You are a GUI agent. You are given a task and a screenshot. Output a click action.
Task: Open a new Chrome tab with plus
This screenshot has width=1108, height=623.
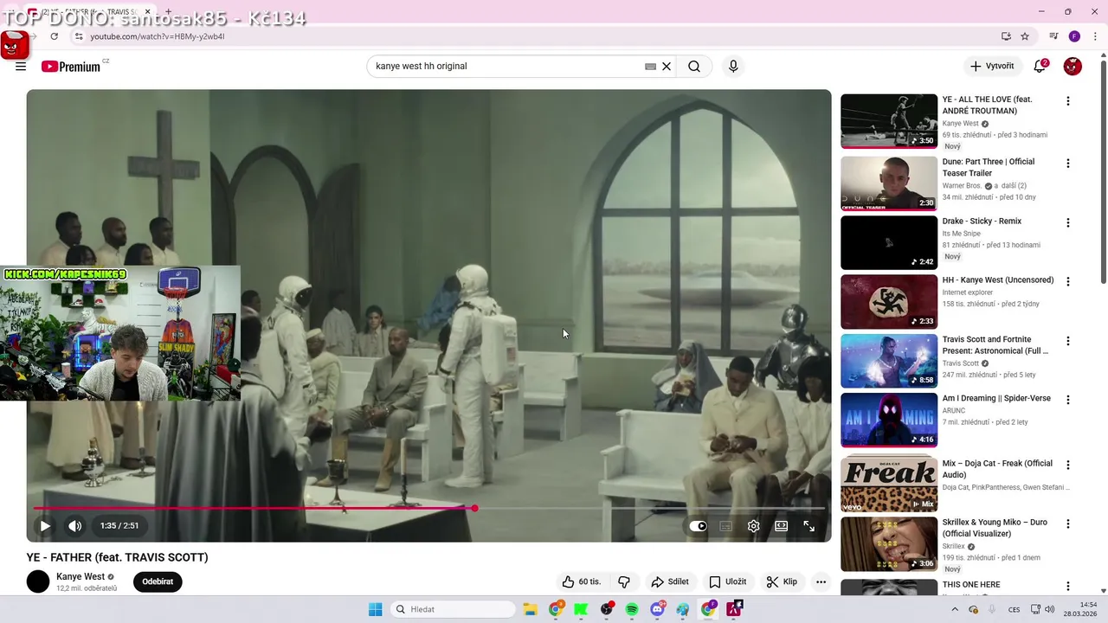[169, 12]
